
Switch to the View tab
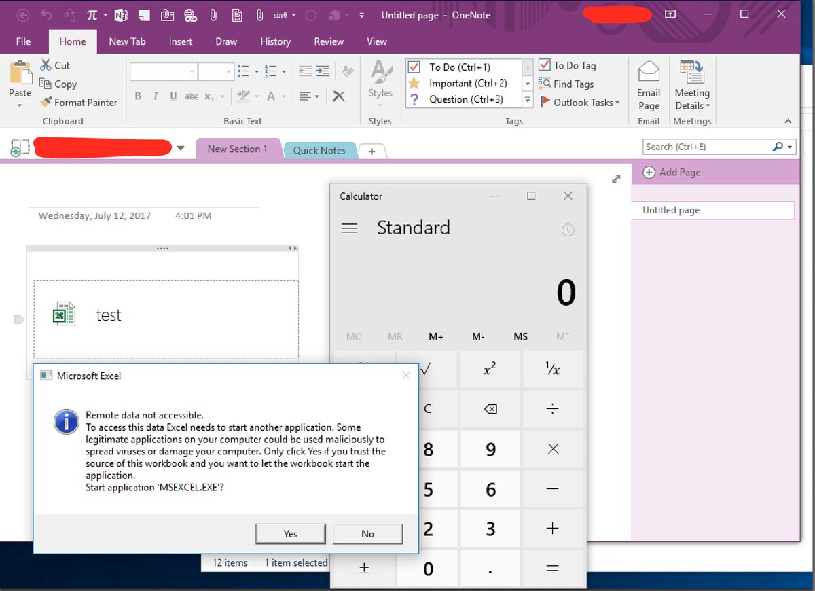pos(377,41)
